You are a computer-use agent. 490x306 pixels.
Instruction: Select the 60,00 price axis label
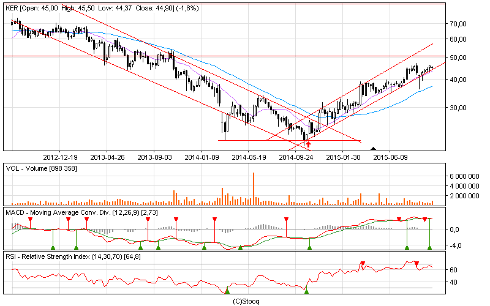click(x=458, y=39)
